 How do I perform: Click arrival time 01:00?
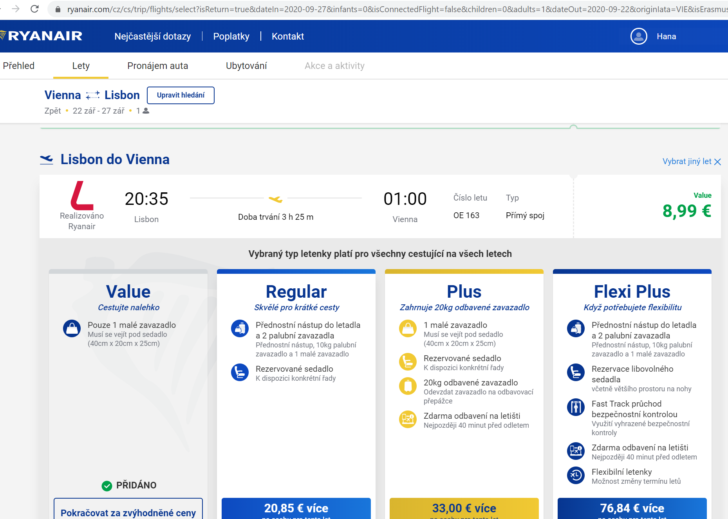point(405,199)
